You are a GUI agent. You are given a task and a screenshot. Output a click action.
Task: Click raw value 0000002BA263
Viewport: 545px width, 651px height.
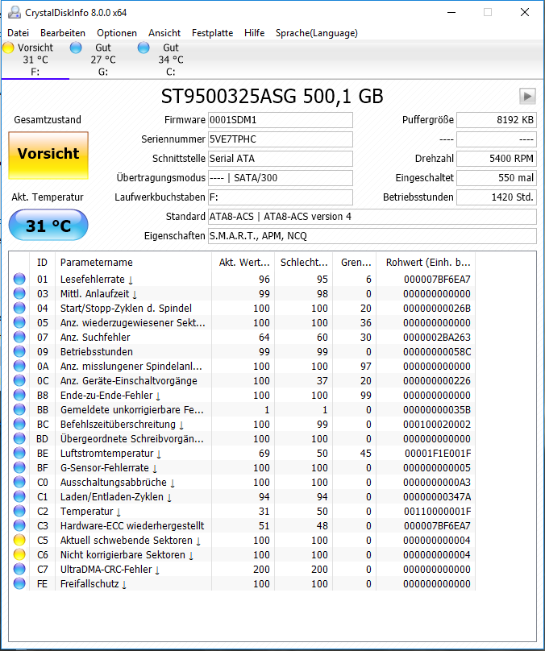(437, 337)
